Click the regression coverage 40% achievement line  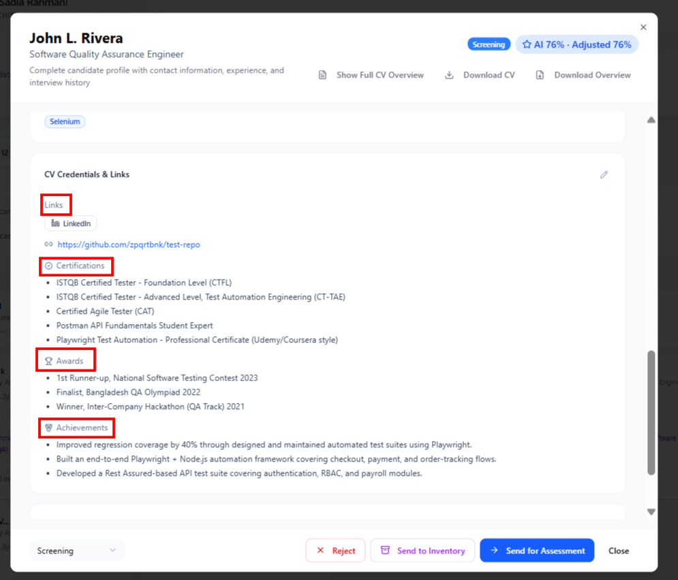(x=264, y=445)
